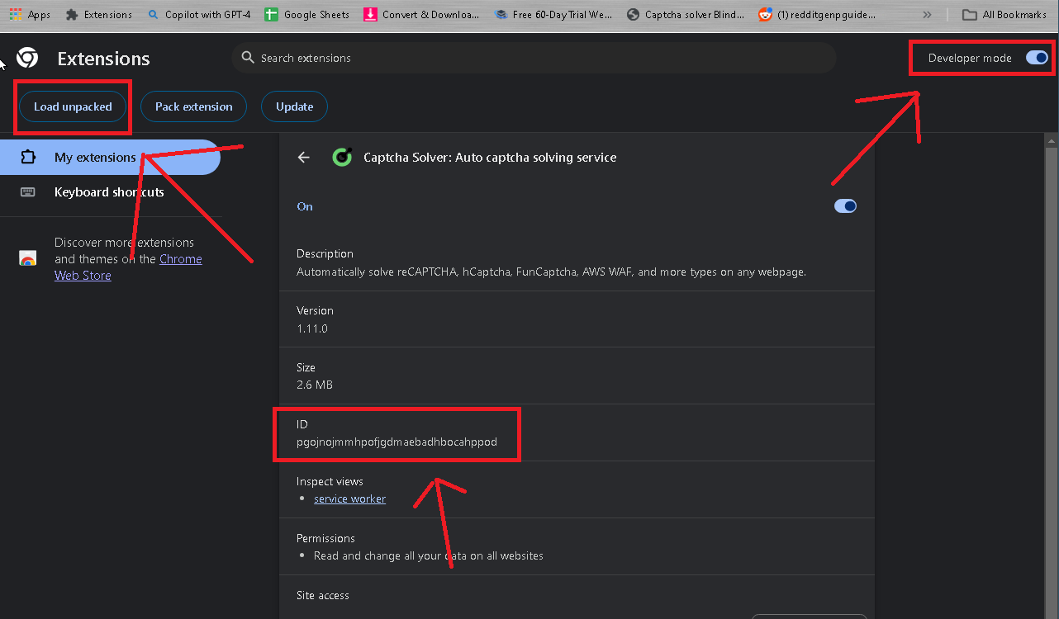Expand the hidden bookmarks chevron
1059x619 pixels.
click(x=927, y=14)
